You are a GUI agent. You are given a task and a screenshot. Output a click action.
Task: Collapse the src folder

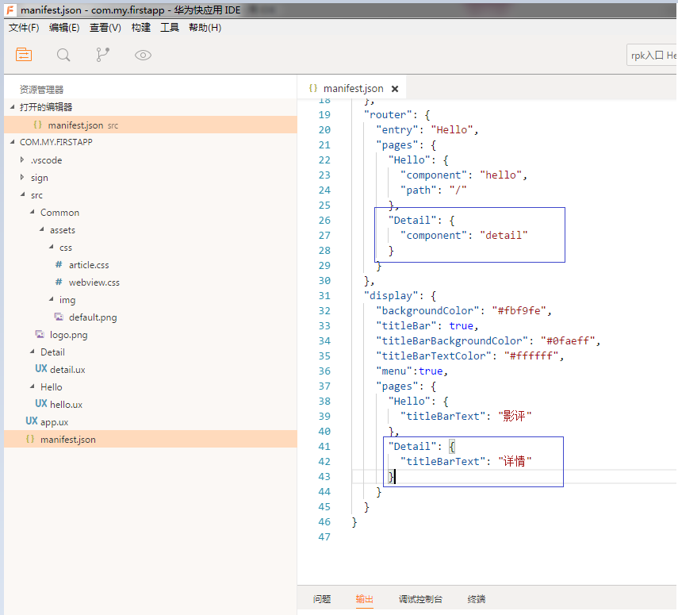tap(22, 194)
